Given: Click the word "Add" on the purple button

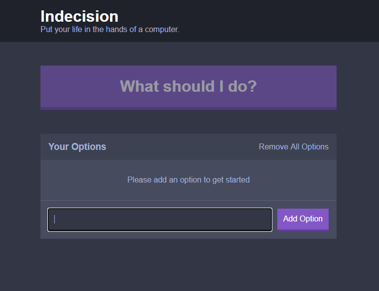Looking at the screenshot, I should (291, 219).
